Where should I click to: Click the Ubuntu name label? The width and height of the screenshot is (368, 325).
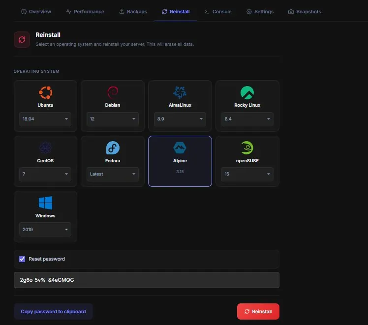pos(45,105)
